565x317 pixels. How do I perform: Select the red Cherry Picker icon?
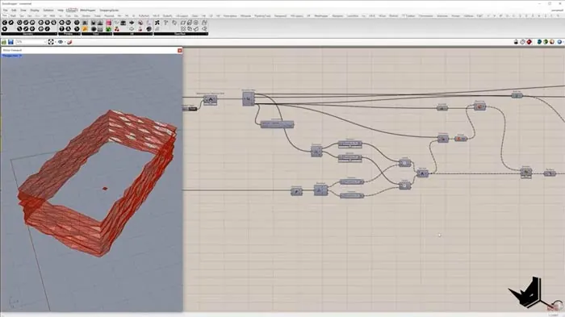point(117,29)
